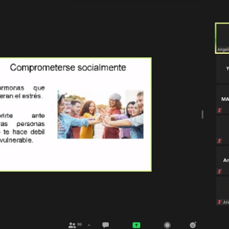Click the gallery panel divider handle
The width and height of the screenshot is (229, 229).
(202, 114)
